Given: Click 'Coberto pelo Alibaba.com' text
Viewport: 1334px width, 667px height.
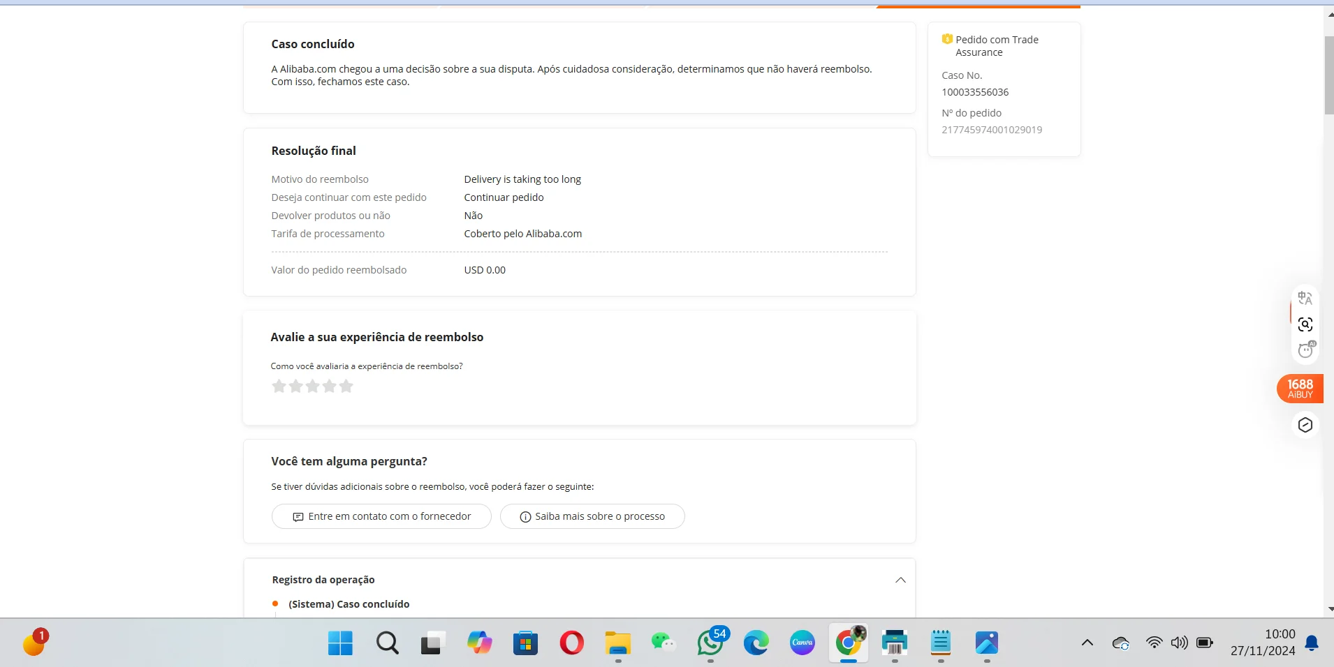Looking at the screenshot, I should pos(522,234).
